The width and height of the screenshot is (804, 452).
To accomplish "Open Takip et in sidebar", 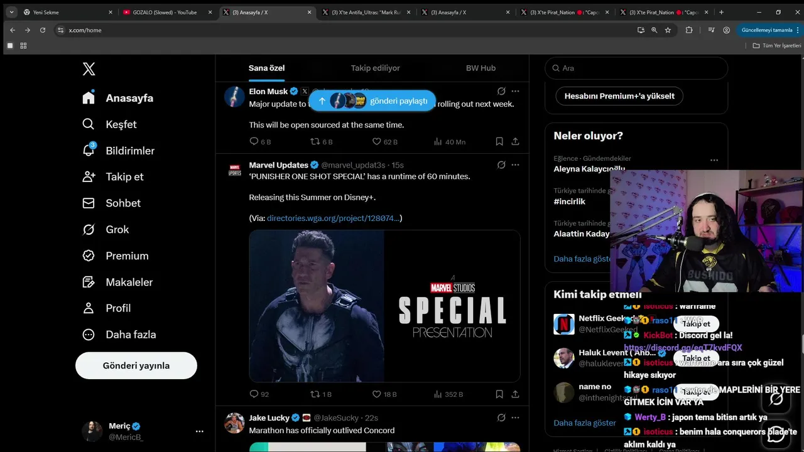I will tap(113, 176).
